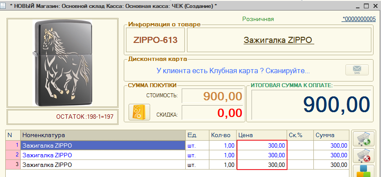Viewport: 381px width, 177px height.
Task: Select row 2 Зажигалка ZIPPO name cell
Action: coord(103,155)
